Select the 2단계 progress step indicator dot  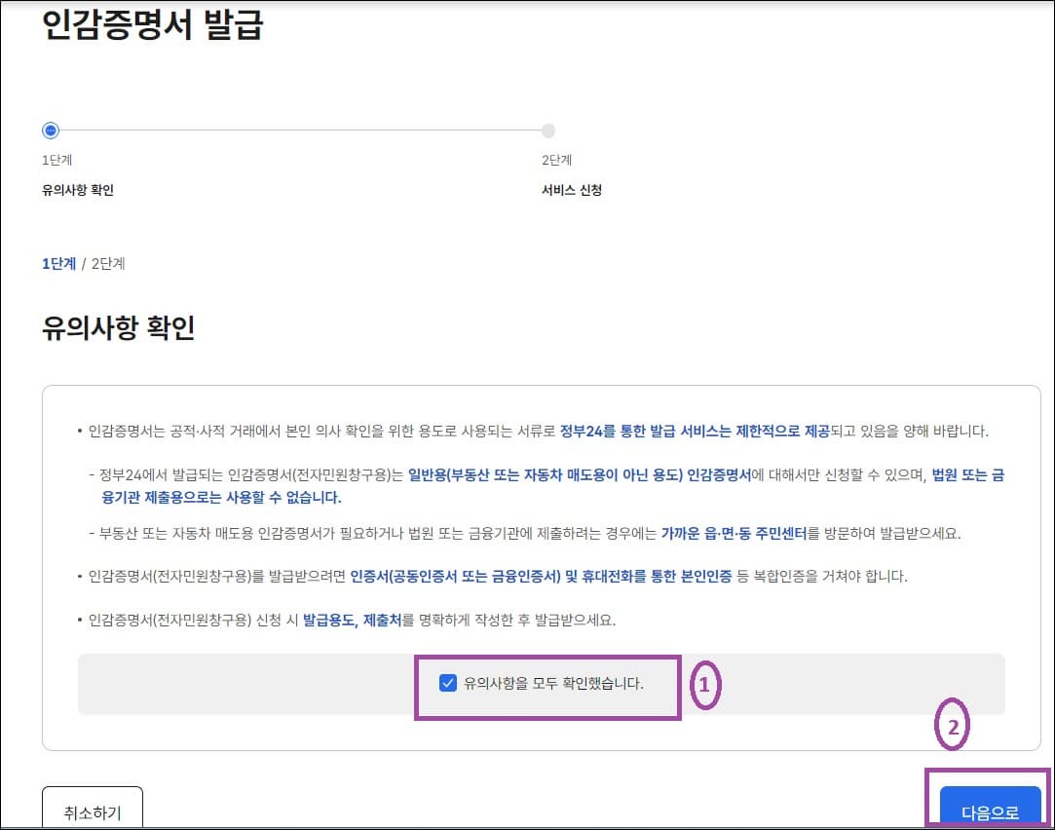[x=547, y=130]
